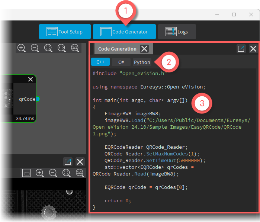Open the Logs view
260x222 pixels.
coord(177,32)
